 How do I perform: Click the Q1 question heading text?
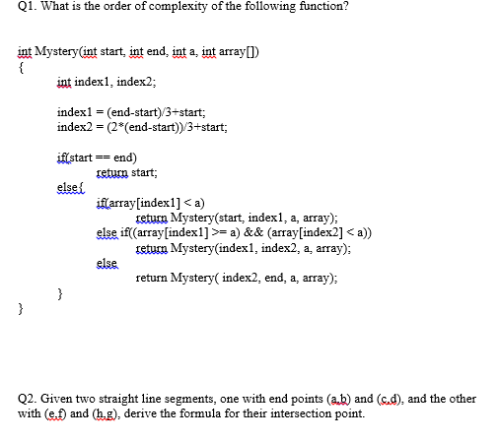click(x=183, y=6)
